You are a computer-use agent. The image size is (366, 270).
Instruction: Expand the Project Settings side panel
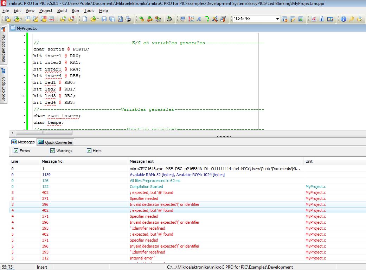pos(4,44)
